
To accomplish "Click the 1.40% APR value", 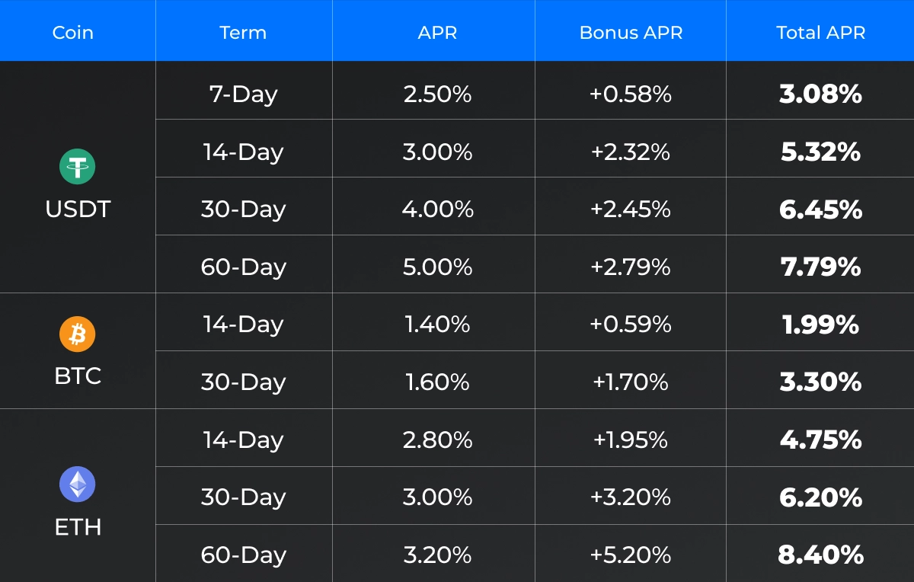I will (437, 325).
